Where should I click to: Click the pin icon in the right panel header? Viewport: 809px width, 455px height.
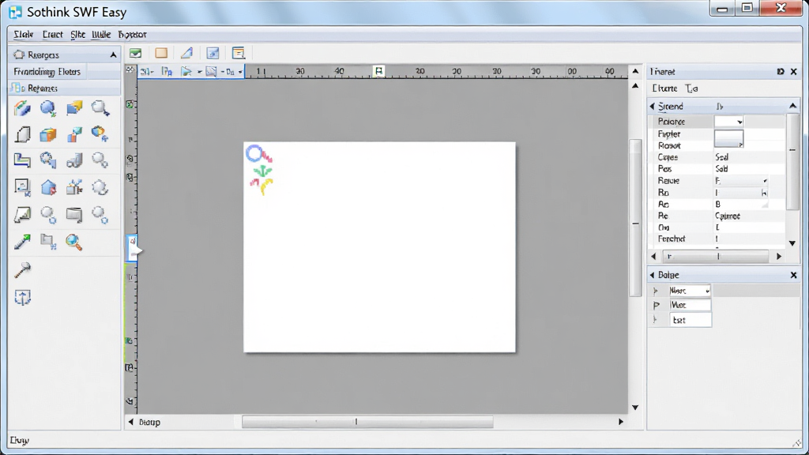pyautogui.click(x=781, y=72)
